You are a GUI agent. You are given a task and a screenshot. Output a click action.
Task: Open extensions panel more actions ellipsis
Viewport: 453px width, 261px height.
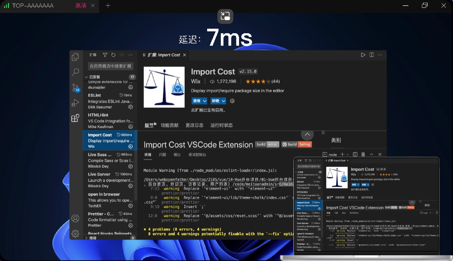(x=130, y=55)
